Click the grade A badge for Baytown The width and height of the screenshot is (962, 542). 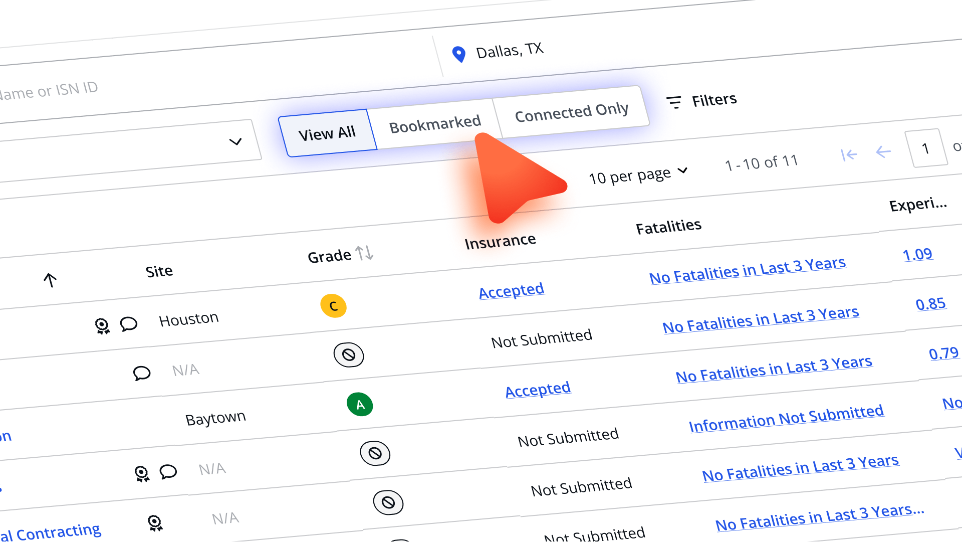360,405
